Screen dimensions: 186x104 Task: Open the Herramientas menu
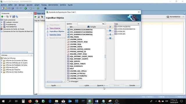pos(53,5)
